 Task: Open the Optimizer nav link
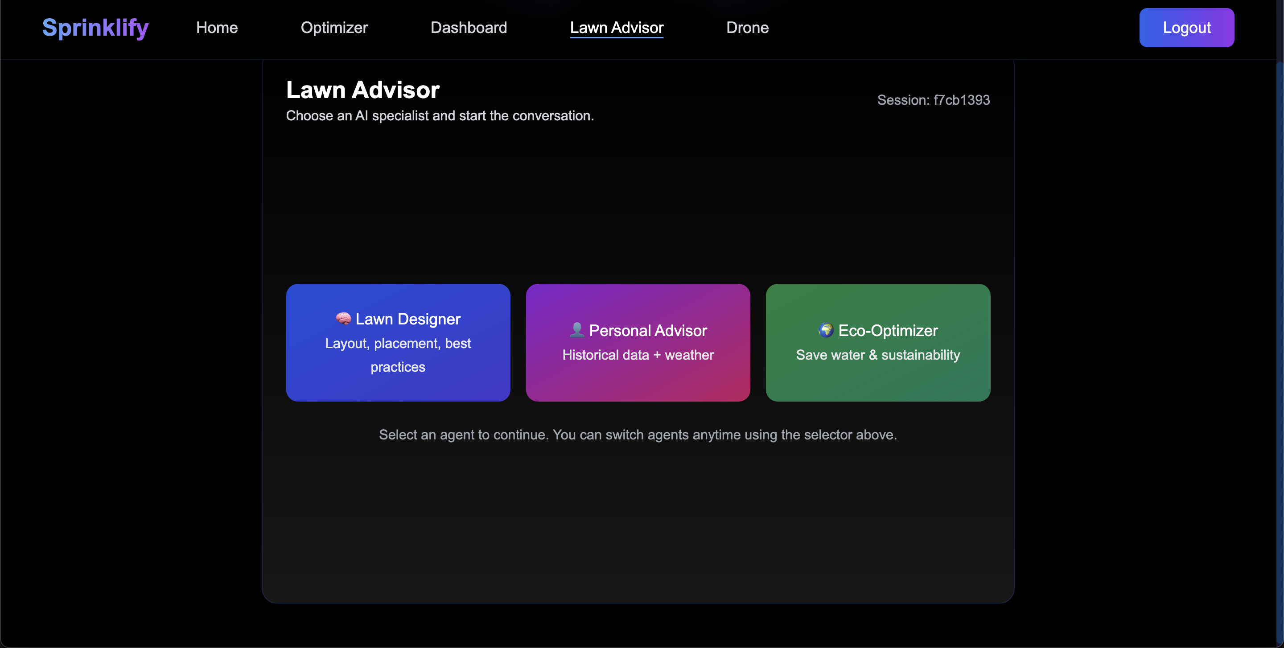point(334,27)
